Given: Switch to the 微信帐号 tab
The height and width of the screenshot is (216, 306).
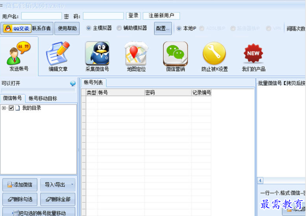Looking at the screenshot, I should 12,98.
